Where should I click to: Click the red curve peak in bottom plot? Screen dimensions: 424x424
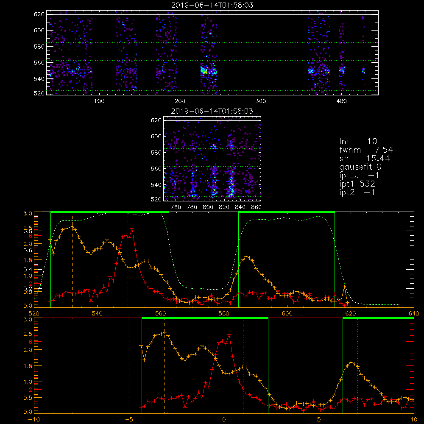(229, 335)
